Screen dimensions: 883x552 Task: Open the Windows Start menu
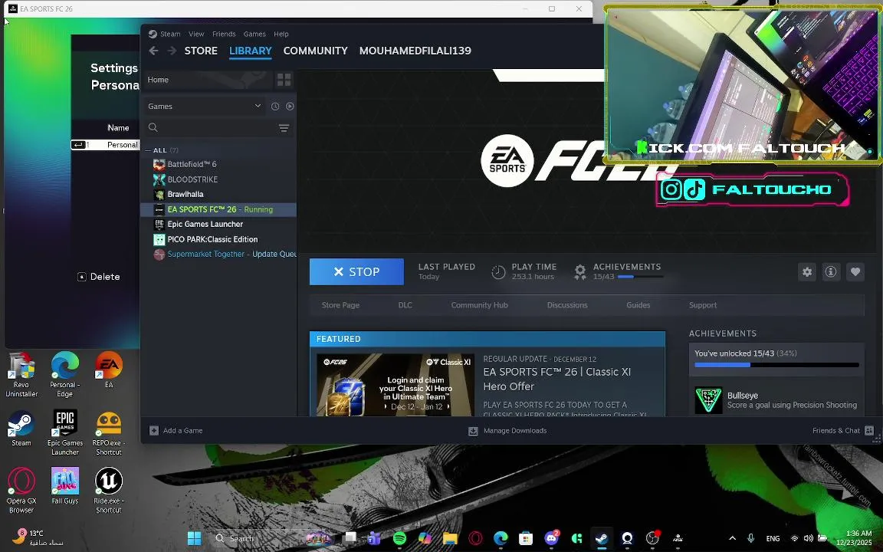click(x=194, y=538)
